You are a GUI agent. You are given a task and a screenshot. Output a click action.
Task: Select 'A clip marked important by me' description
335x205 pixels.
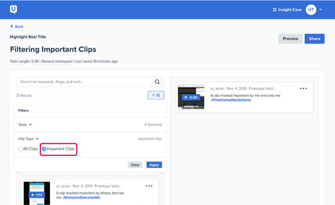(245, 95)
